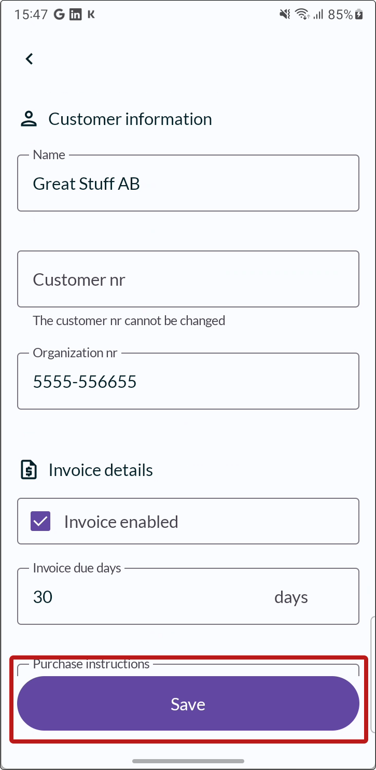Tap the cellular signal strength icon
The height and width of the screenshot is (770, 376).
coord(318,15)
